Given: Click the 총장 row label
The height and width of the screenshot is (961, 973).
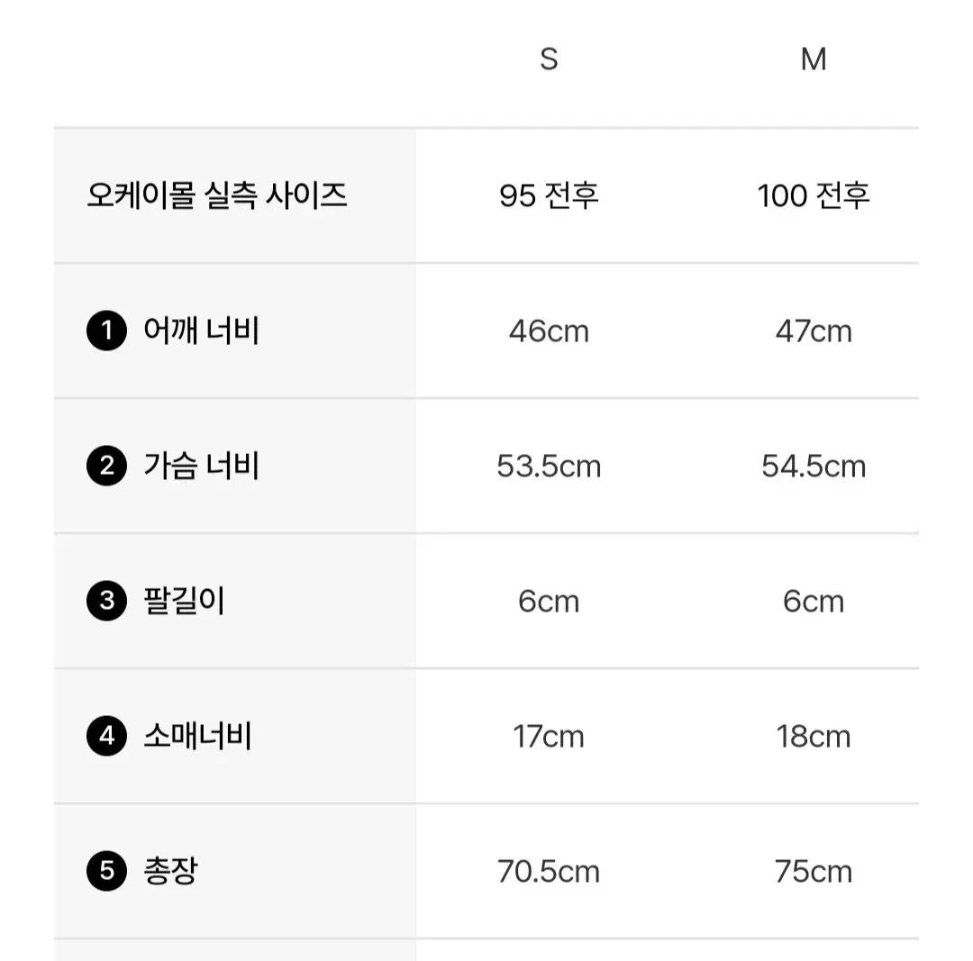Looking at the screenshot, I should click(169, 872).
